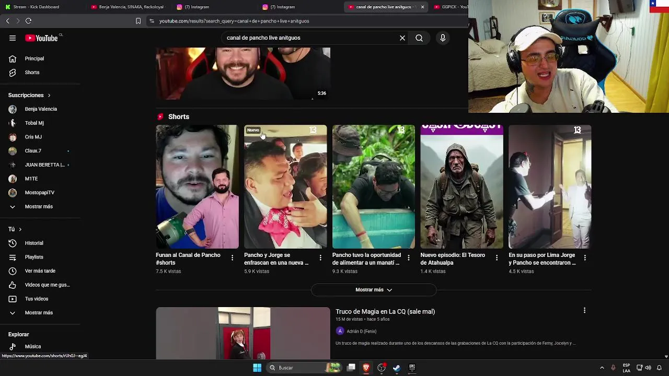Open Tobal Mj channel subscription

tap(40, 123)
